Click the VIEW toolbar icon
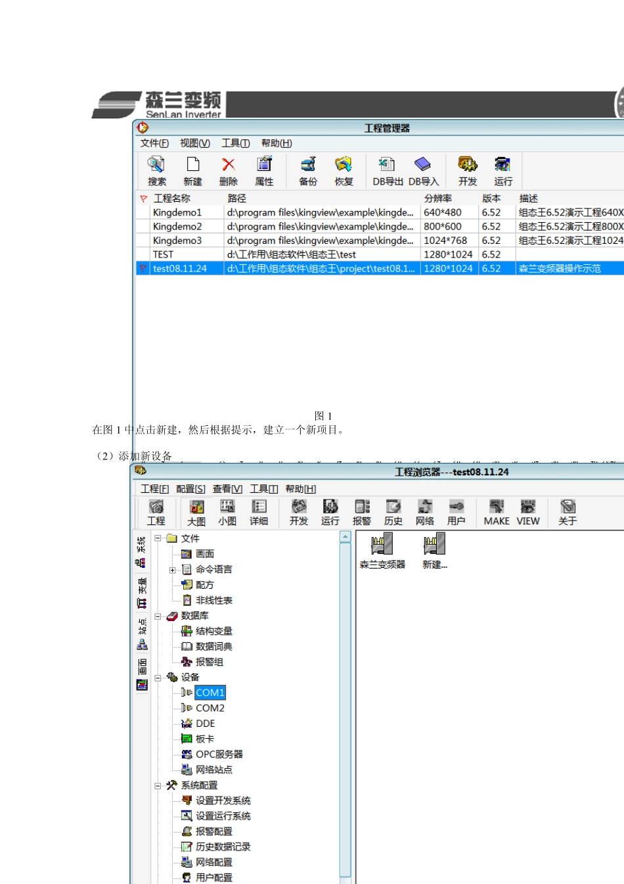 tap(528, 513)
